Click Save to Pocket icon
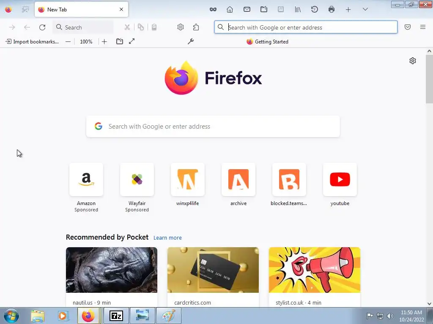This screenshot has height=324, width=433. click(408, 27)
